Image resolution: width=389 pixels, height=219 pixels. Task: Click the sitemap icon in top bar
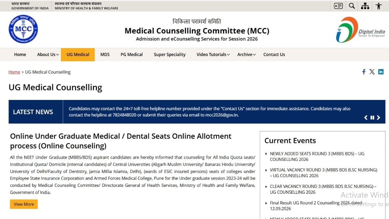pos(365,6)
